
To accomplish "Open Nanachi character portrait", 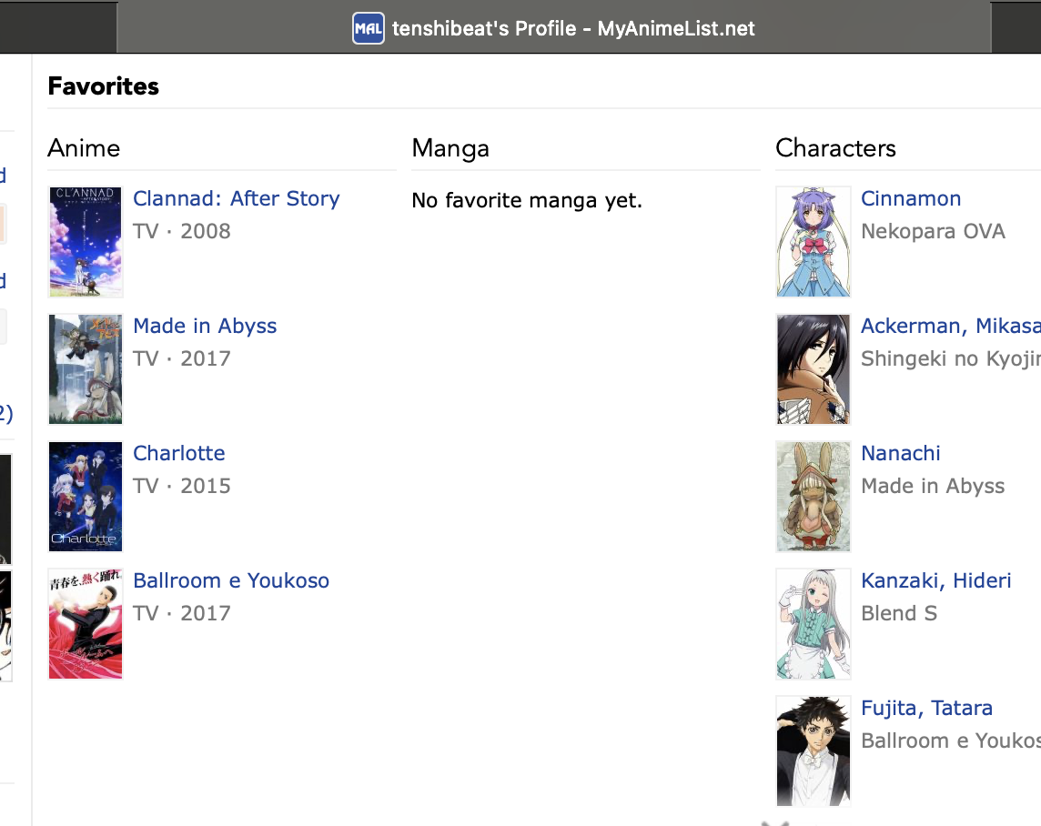I will tap(814, 497).
